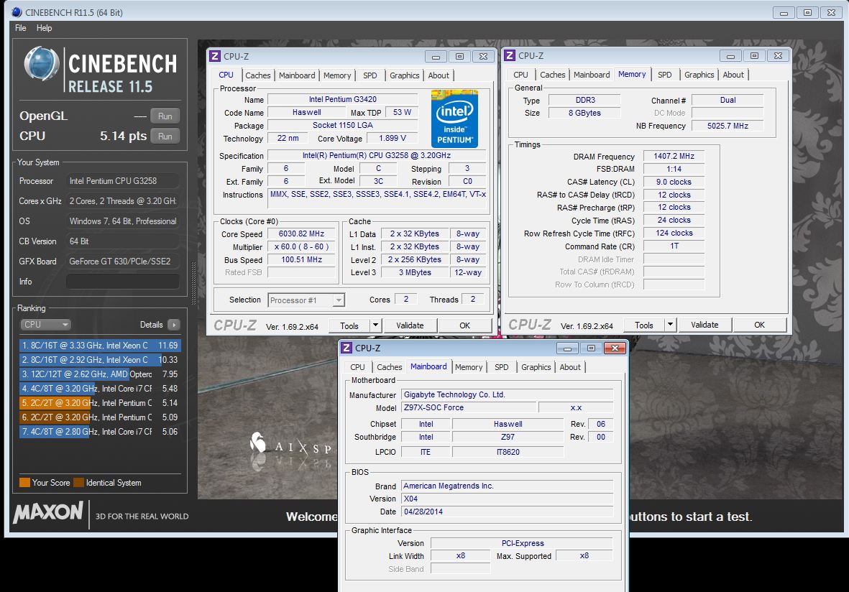This screenshot has height=592, width=849.
Task: Open the Help menu in Cinebench
Action: pyautogui.click(x=45, y=28)
